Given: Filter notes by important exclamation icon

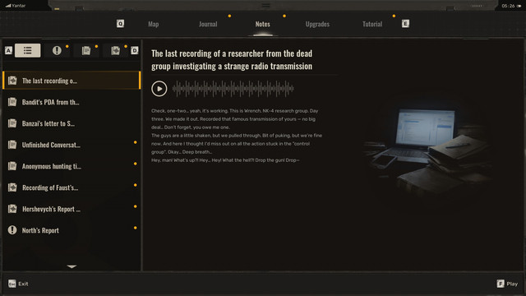Looking at the screenshot, I should click(57, 50).
